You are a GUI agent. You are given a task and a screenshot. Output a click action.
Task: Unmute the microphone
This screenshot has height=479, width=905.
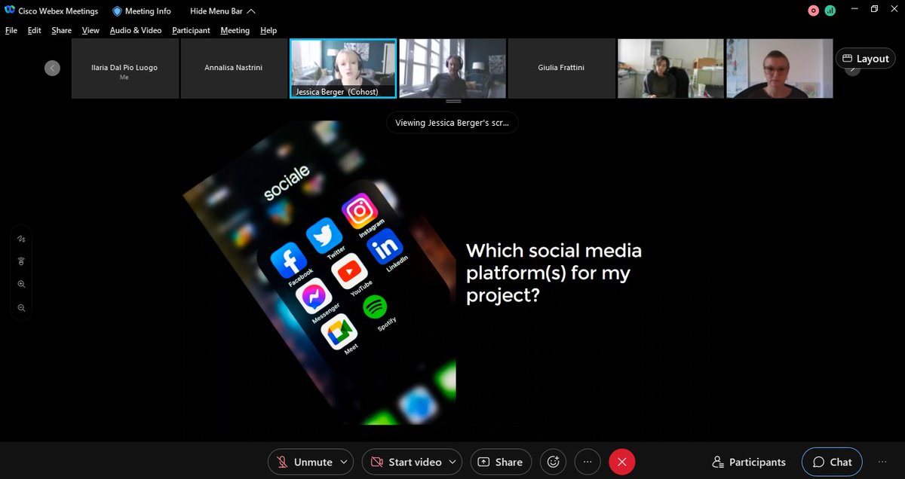(305, 462)
